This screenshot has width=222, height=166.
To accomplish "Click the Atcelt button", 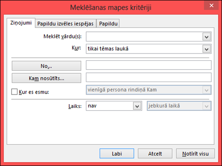I will 155,154.
